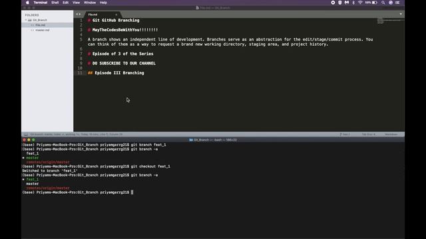426x239 pixels.
Task: Go to next tab with right arrow
Action: click(x=80, y=14)
